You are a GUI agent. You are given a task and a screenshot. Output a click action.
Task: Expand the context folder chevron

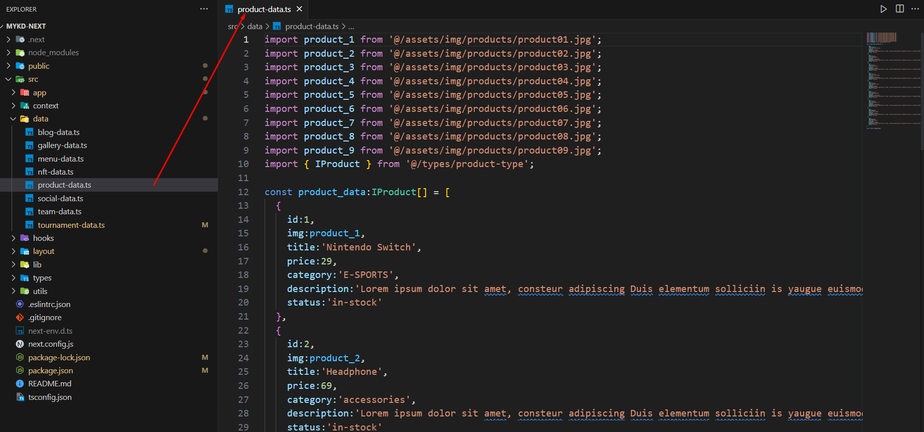pyautogui.click(x=13, y=105)
